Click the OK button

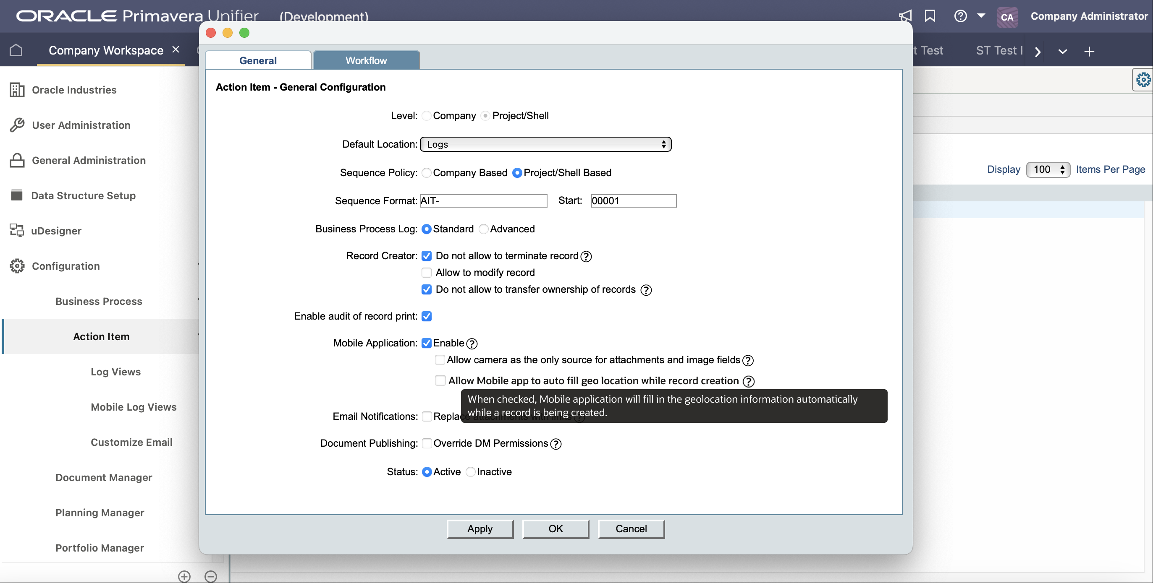[556, 529]
